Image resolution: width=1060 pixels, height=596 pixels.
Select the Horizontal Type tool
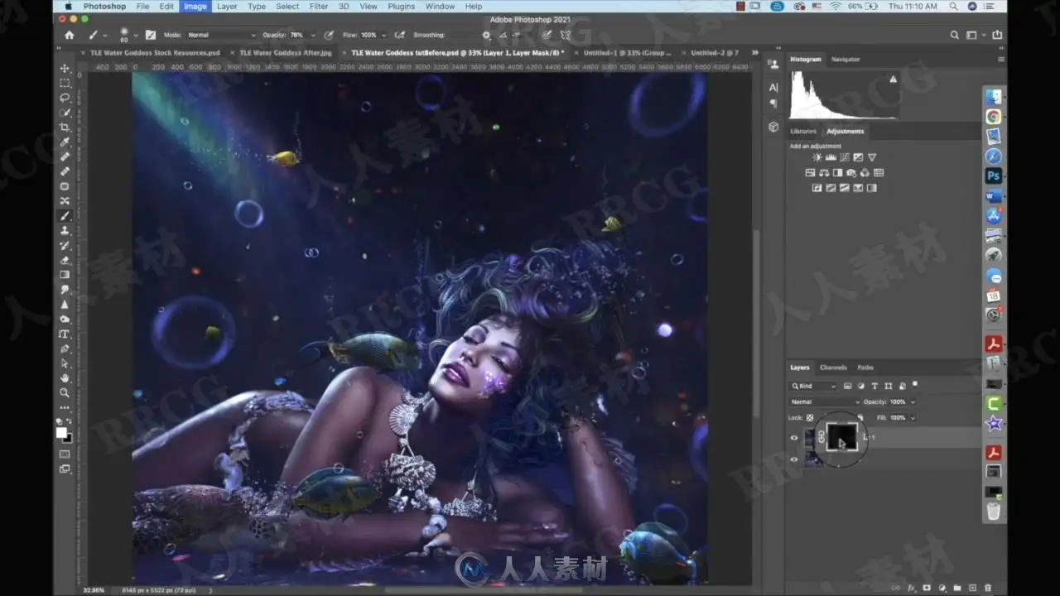65,334
